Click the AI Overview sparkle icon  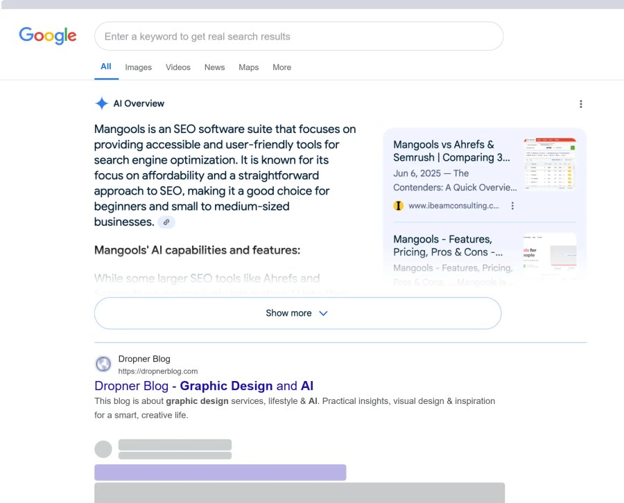click(101, 103)
